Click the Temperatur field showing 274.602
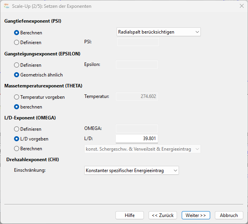Screen dimensions: 248x224 [137, 96]
